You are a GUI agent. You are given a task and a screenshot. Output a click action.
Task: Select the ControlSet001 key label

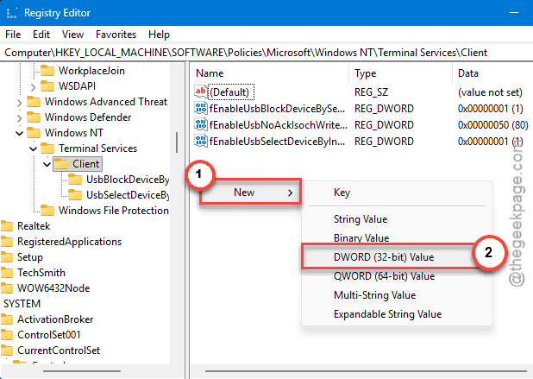coord(49,335)
